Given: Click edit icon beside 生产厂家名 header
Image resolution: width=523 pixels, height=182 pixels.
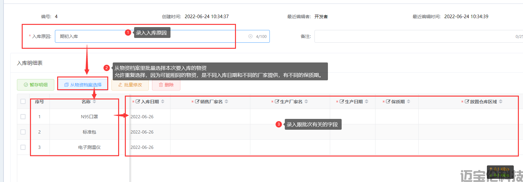Looking at the screenshot, I should [277, 101].
